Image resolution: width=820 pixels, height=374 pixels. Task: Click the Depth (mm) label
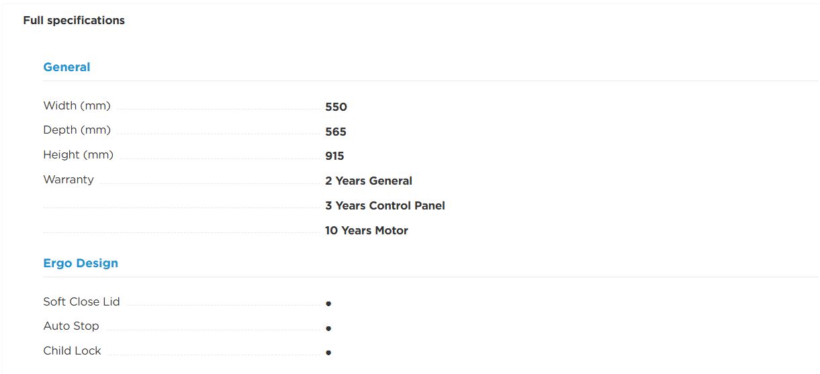point(77,130)
